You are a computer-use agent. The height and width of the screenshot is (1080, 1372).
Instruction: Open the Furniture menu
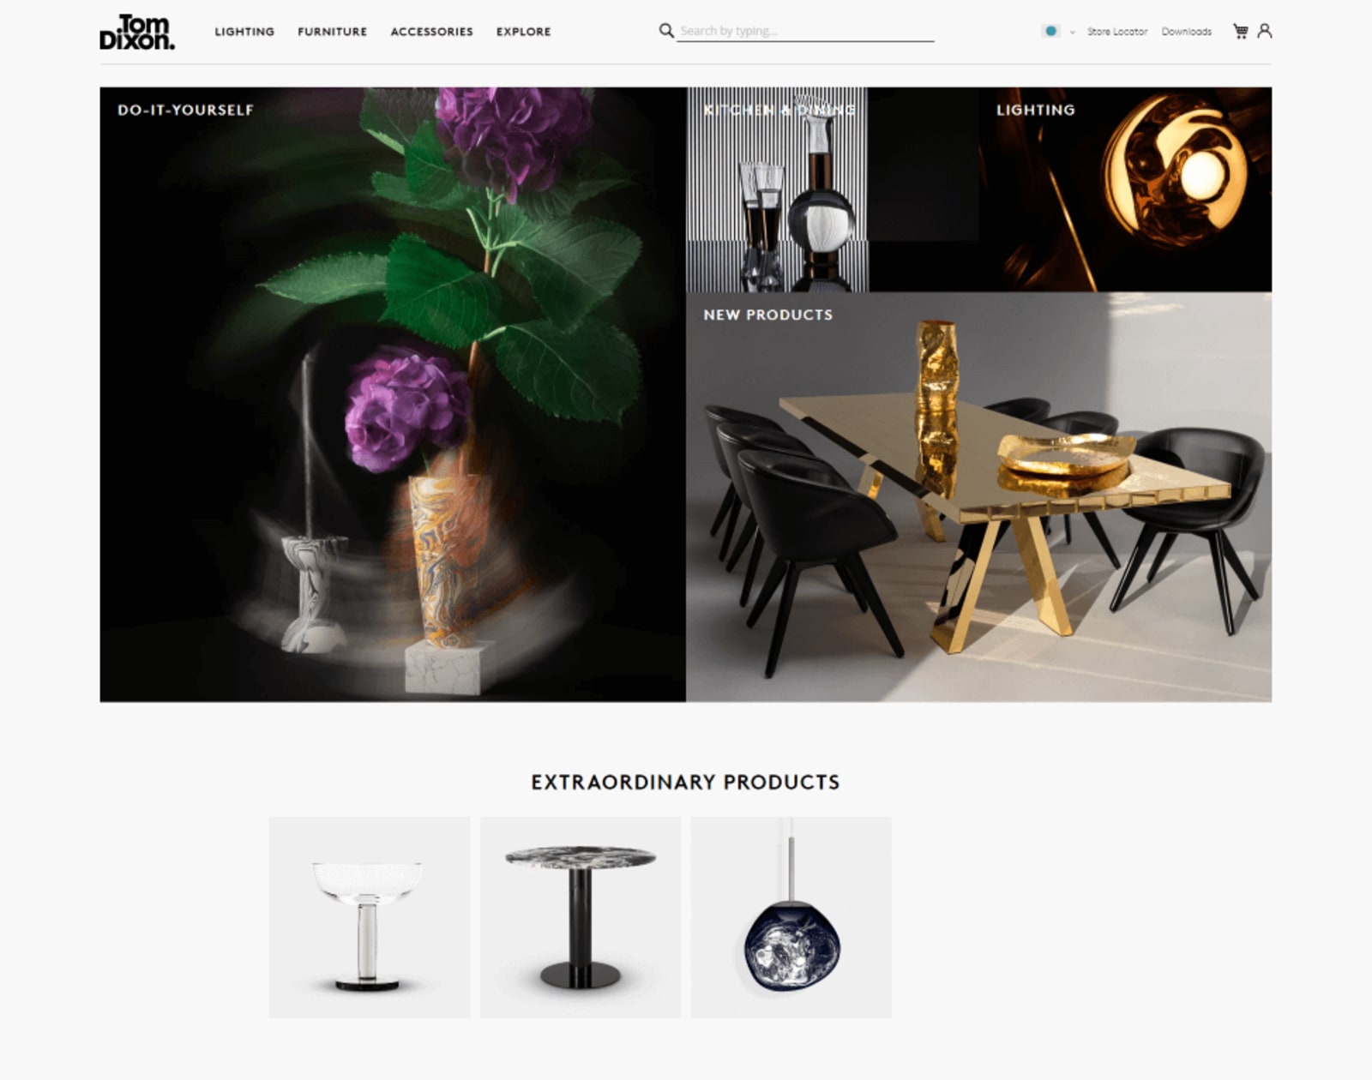pyautogui.click(x=332, y=32)
